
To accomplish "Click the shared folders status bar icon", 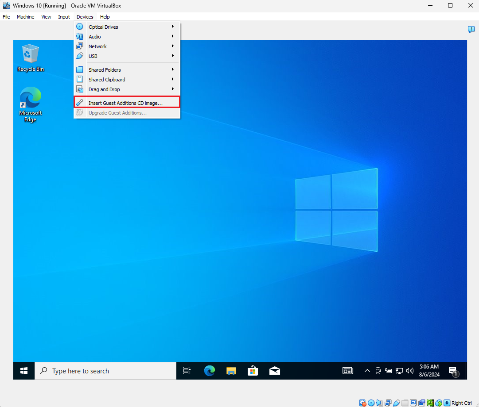I will [x=405, y=403].
